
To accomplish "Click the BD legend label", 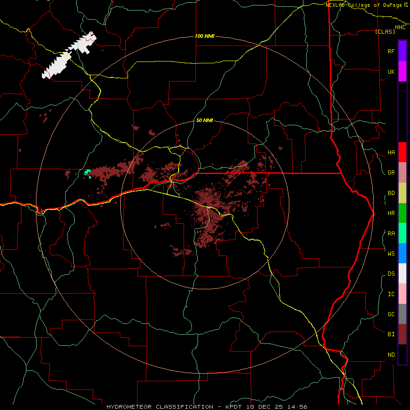I will point(391,193).
